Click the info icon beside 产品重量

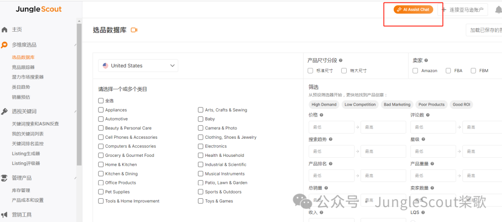pos(432,164)
